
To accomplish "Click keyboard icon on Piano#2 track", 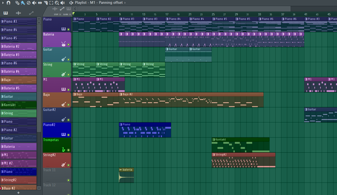I will (63, 134).
